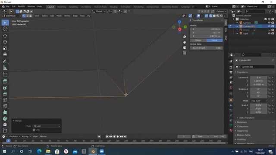The height and width of the screenshot is (155, 276).
Task: Open the Playback menu in timeline
Action: tap(15, 136)
